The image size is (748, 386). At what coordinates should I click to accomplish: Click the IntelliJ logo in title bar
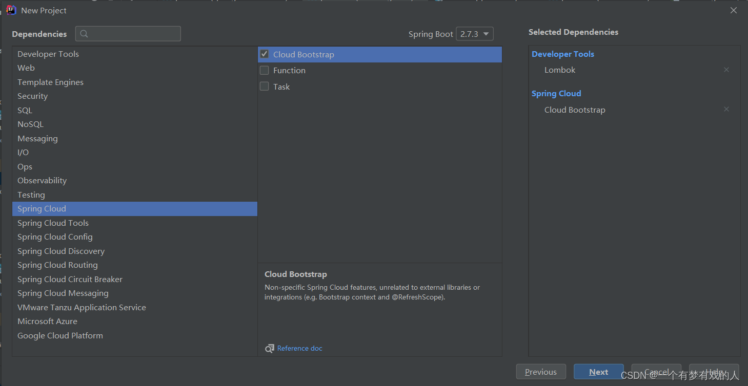(11, 10)
